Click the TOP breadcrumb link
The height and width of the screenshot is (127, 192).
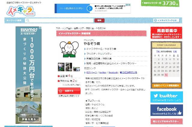[58, 28]
